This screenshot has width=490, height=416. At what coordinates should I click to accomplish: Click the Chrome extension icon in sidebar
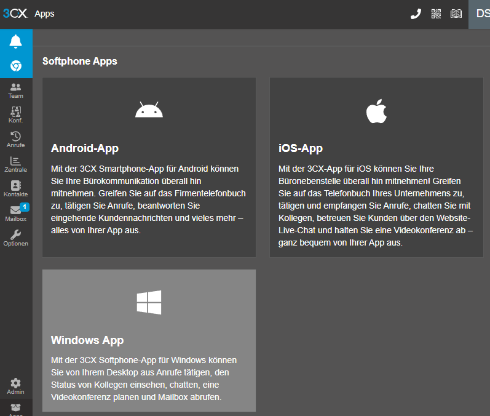click(x=16, y=66)
